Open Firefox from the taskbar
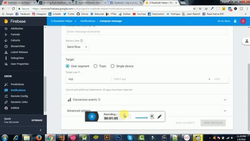 coord(39,137)
